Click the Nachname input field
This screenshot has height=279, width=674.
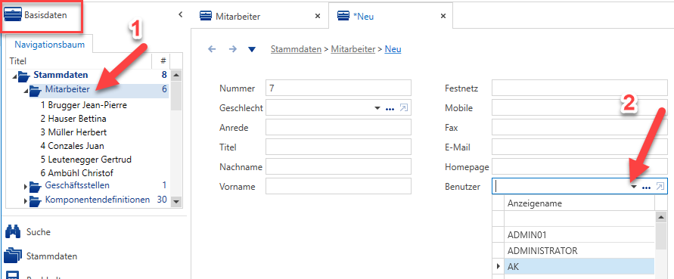338,166
